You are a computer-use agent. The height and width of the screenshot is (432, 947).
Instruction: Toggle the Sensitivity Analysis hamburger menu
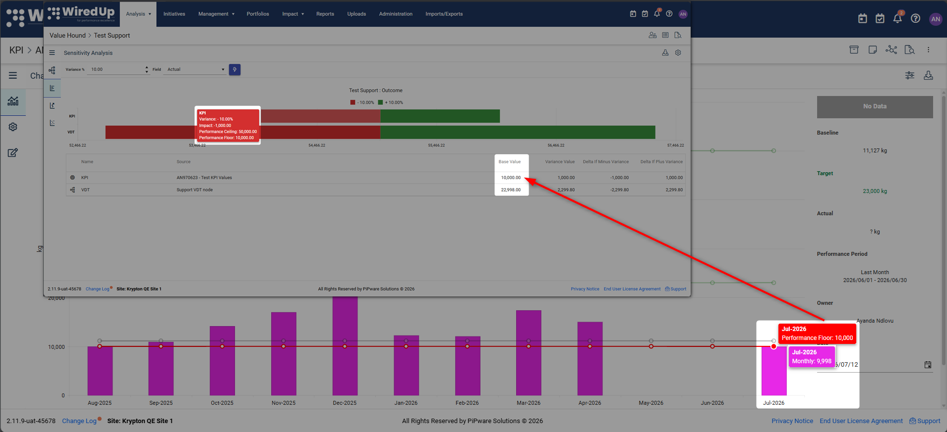point(52,52)
